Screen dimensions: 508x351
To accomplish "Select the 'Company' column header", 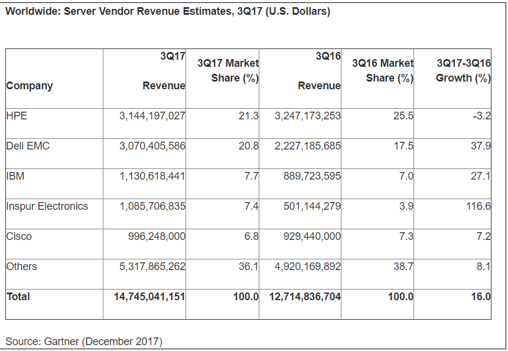I will point(30,86).
